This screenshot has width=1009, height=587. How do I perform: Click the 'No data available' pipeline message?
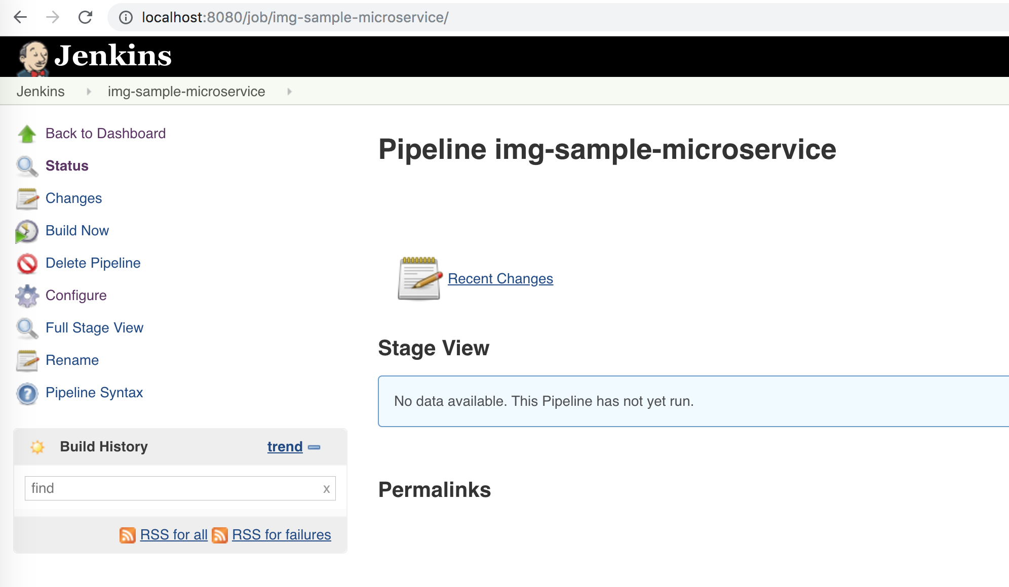tap(544, 401)
